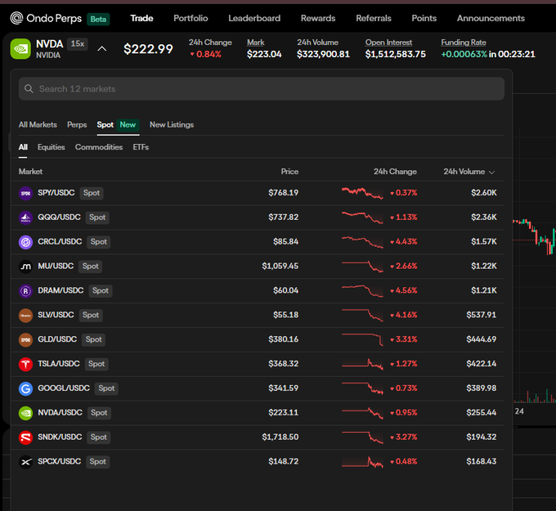Screen dimensions: 556x511
Task: Click the Spot tag on TSLA/USDC row
Action: (96, 364)
